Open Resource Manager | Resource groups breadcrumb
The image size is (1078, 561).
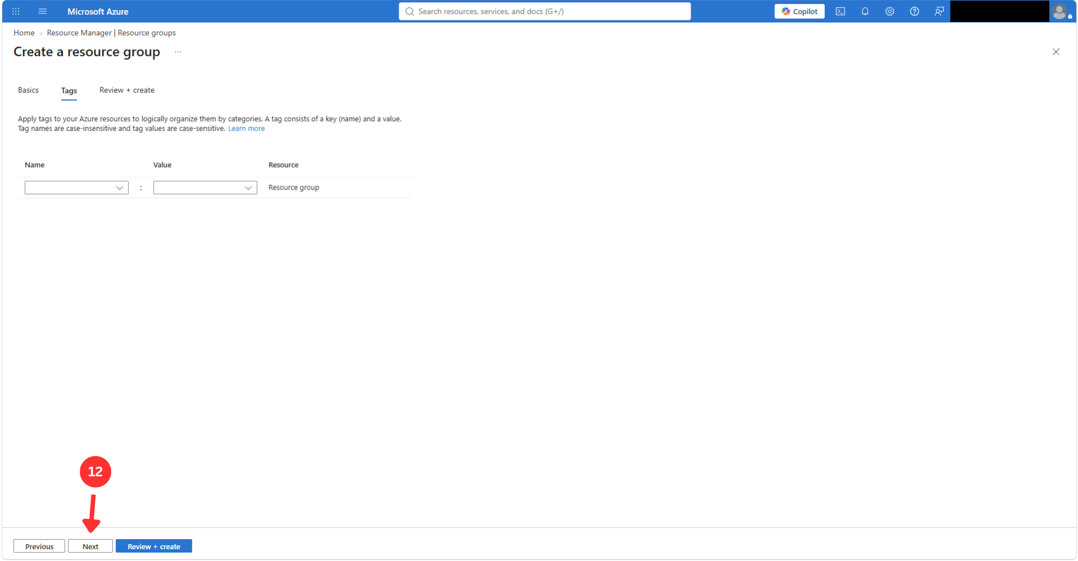click(x=111, y=33)
